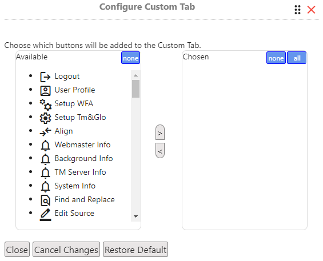This screenshot has width=323, height=261.
Task: Click the Align arrows icon
Action: (45, 132)
